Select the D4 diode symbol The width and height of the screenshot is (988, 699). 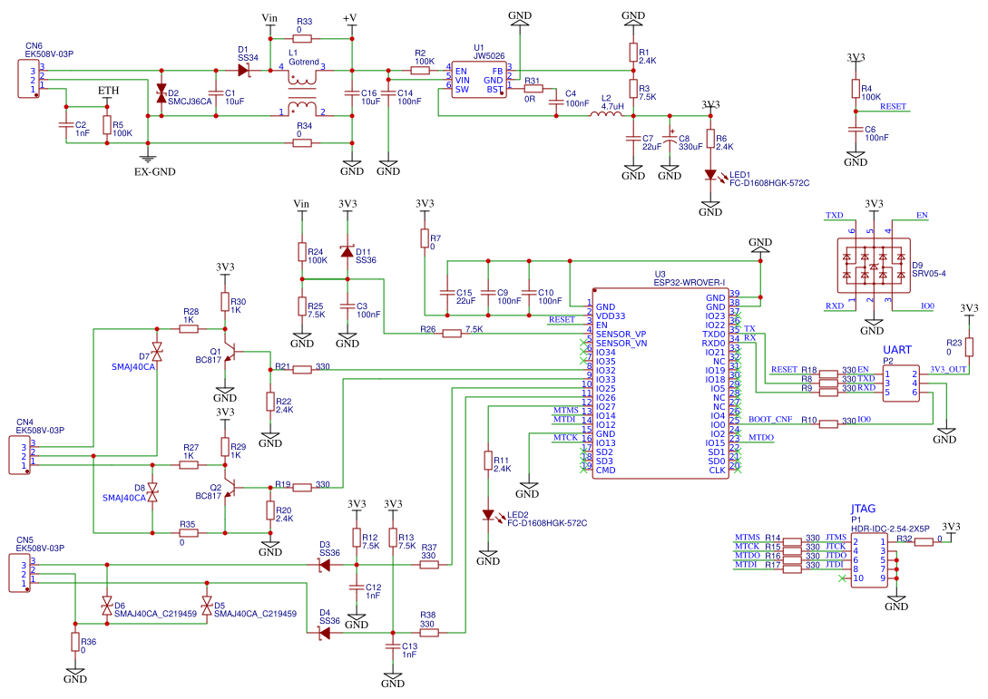[x=325, y=632]
